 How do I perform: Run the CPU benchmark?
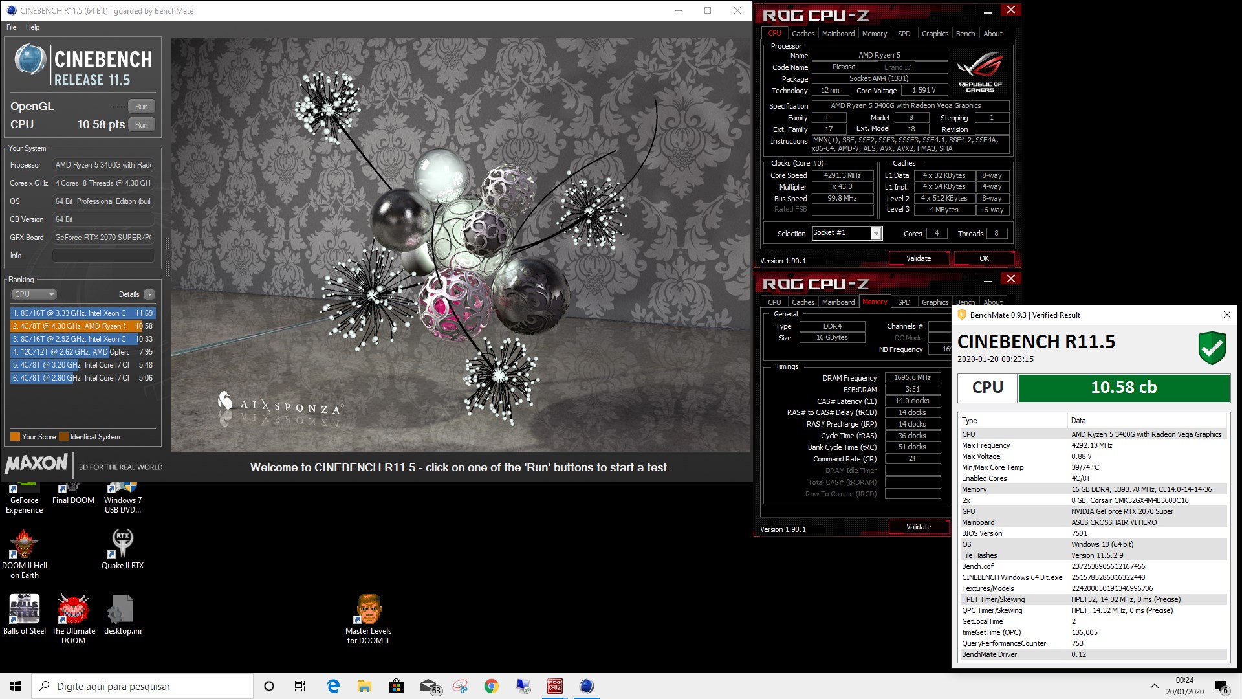pyautogui.click(x=141, y=125)
